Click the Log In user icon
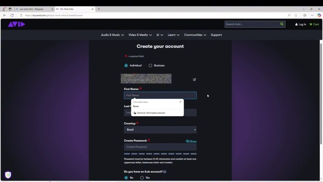Screen dimensions: 323x182 pos(297,24)
